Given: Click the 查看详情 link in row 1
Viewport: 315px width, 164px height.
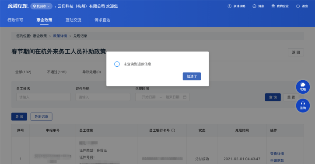Looking at the screenshot, I should pyautogui.click(x=277, y=154).
